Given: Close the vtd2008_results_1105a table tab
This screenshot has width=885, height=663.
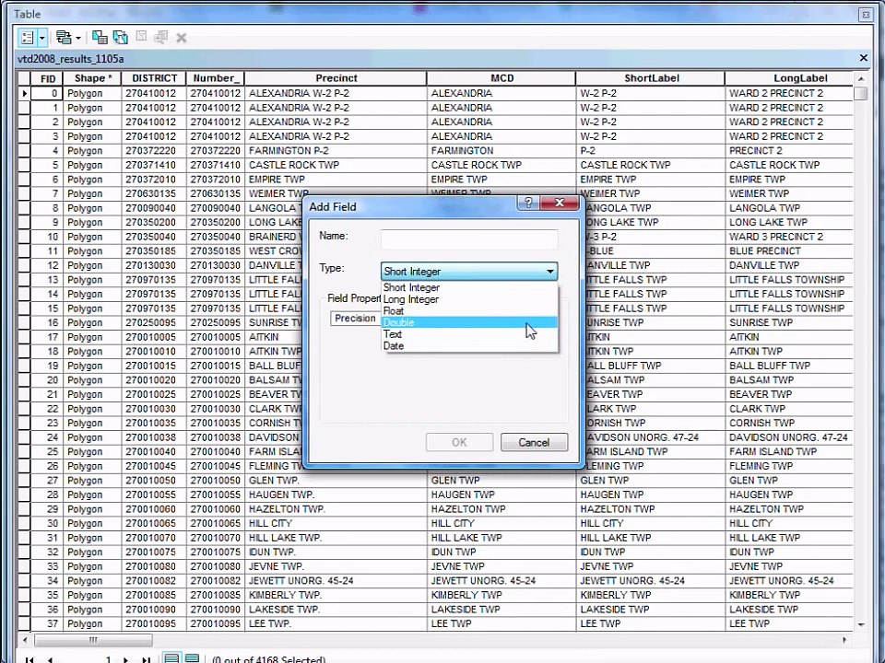Looking at the screenshot, I should click(x=863, y=58).
